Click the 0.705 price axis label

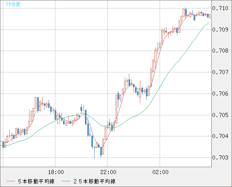point(220,115)
